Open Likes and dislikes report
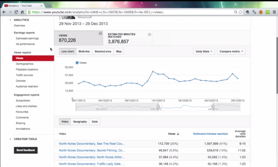This screenshot has width=278, height=167. [x=26, y=106]
